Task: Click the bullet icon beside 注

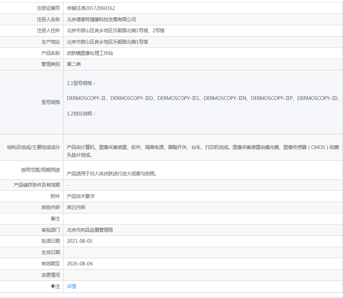Action: [x=53, y=286]
